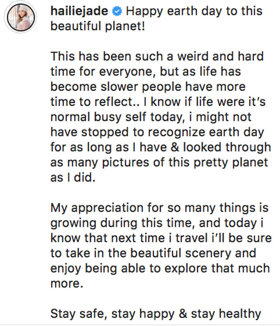Image resolution: width=280 pixels, height=326 pixels.
Task: Click the line "to take in the beautiful scenery"
Action: [x=154, y=253]
